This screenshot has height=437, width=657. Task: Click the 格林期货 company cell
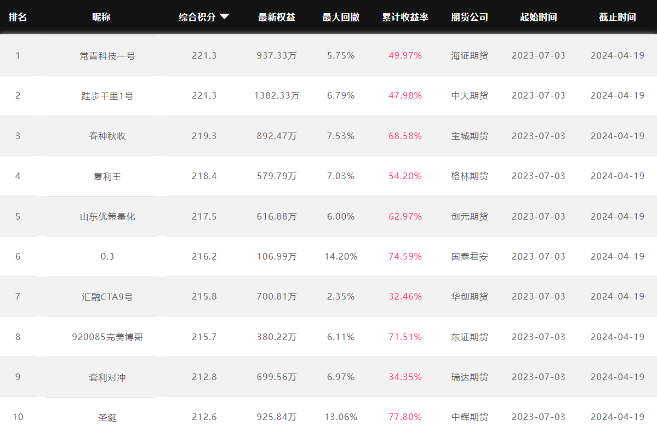click(470, 176)
